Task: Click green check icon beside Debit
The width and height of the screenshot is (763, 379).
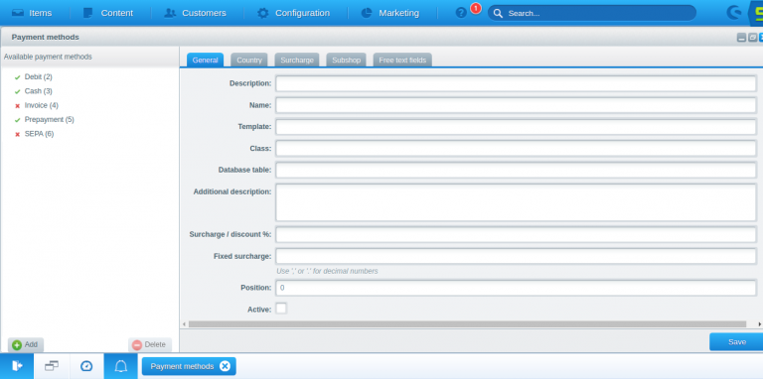Action: coord(18,77)
